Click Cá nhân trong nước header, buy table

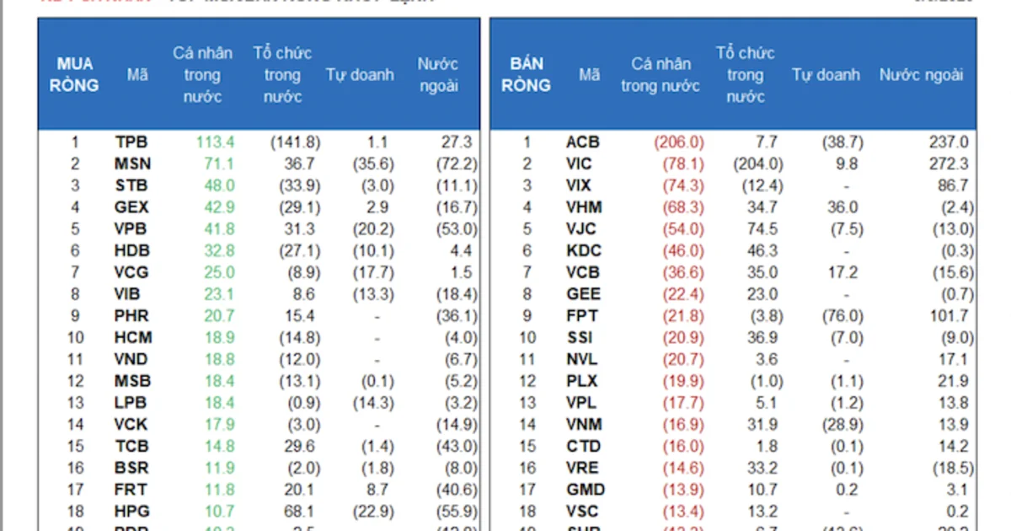203,75
